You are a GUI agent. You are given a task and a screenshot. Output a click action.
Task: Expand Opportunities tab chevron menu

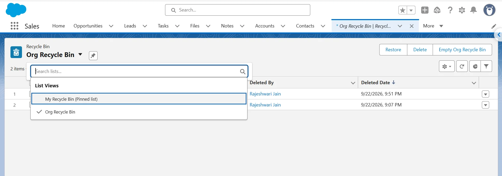coord(111,26)
